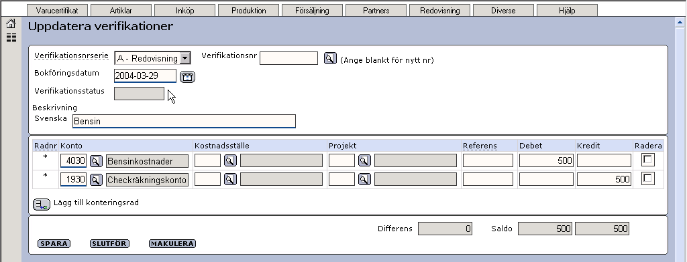
Task: Click Referens field on Bensinkostnader row
Action: point(488,160)
